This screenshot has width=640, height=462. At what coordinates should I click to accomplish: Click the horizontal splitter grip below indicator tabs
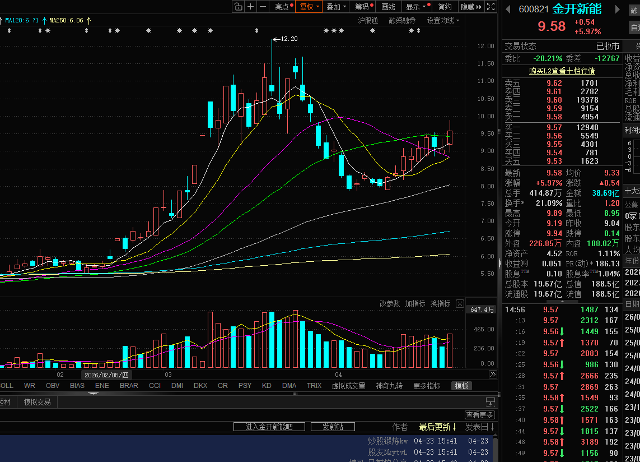(295, 393)
